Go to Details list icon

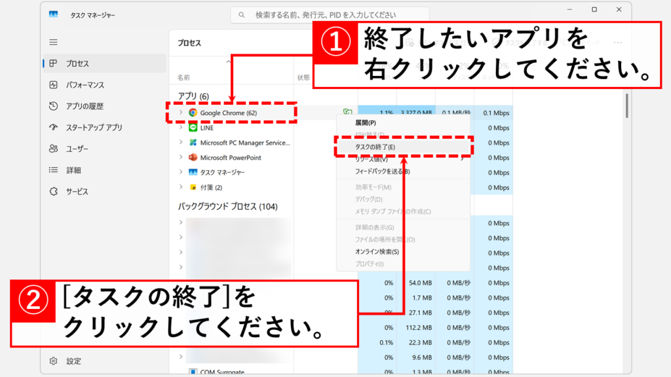tap(54, 170)
